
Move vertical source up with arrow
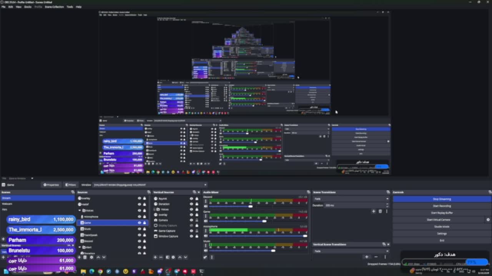(180, 257)
